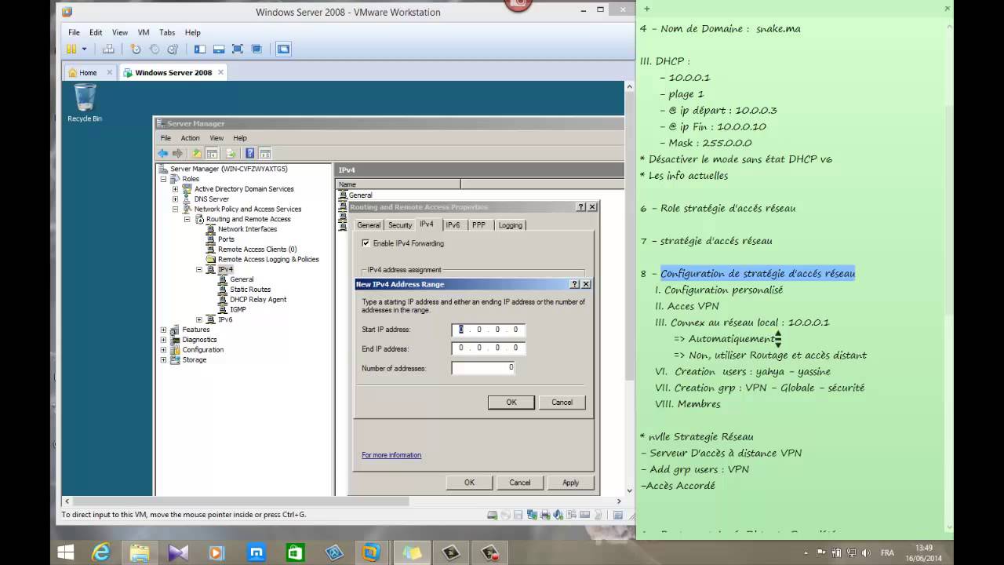Expand the IPv6 tree node
Screen dimensions: 1004x565
point(199,319)
